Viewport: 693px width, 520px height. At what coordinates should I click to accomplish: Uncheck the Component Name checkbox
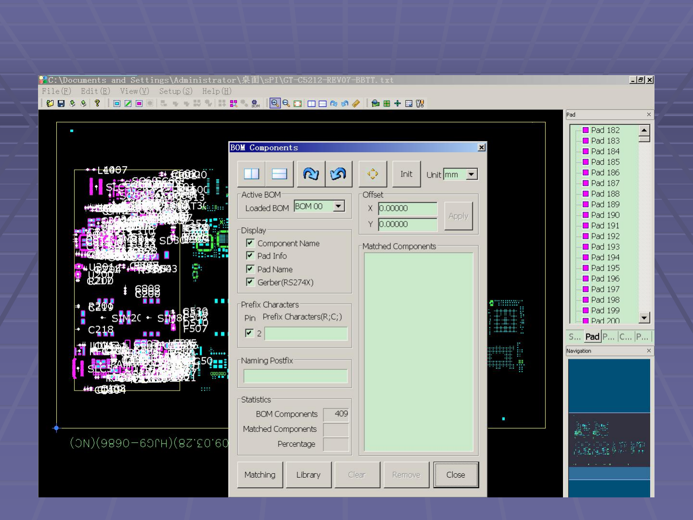[250, 243]
